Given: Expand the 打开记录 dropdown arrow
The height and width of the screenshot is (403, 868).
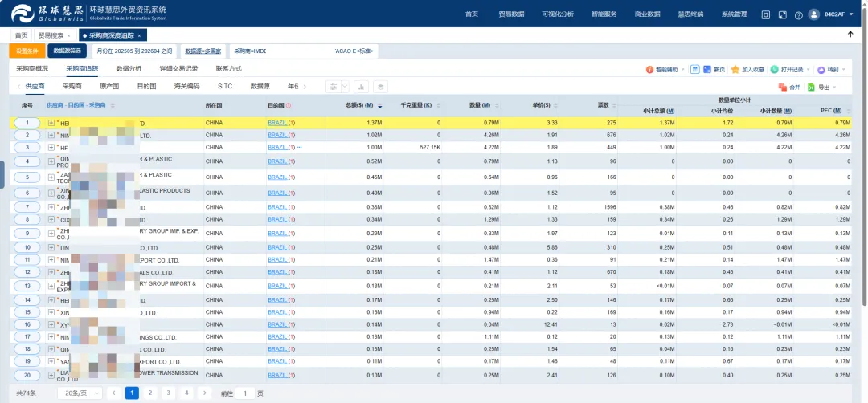Looking at the screenshot, I should [809, 70].
